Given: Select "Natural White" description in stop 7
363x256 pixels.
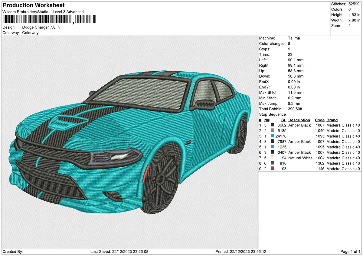Looking at the screenshot, I should pos(300,158).
